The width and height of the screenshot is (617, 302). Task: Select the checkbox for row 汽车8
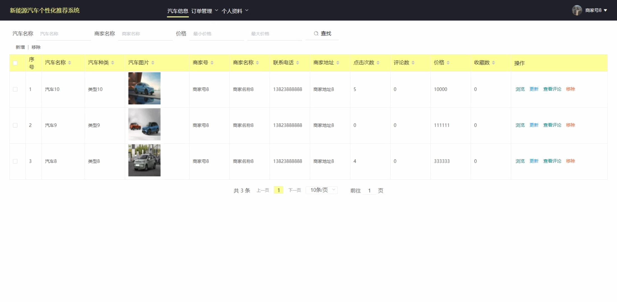[x=15, y=161]
